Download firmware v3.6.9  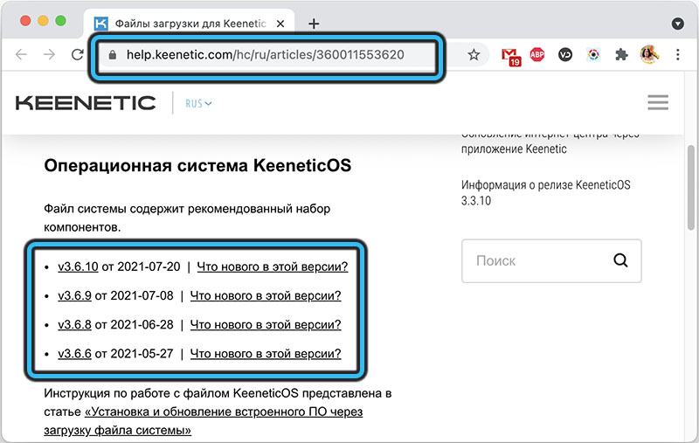click(74, 295)
